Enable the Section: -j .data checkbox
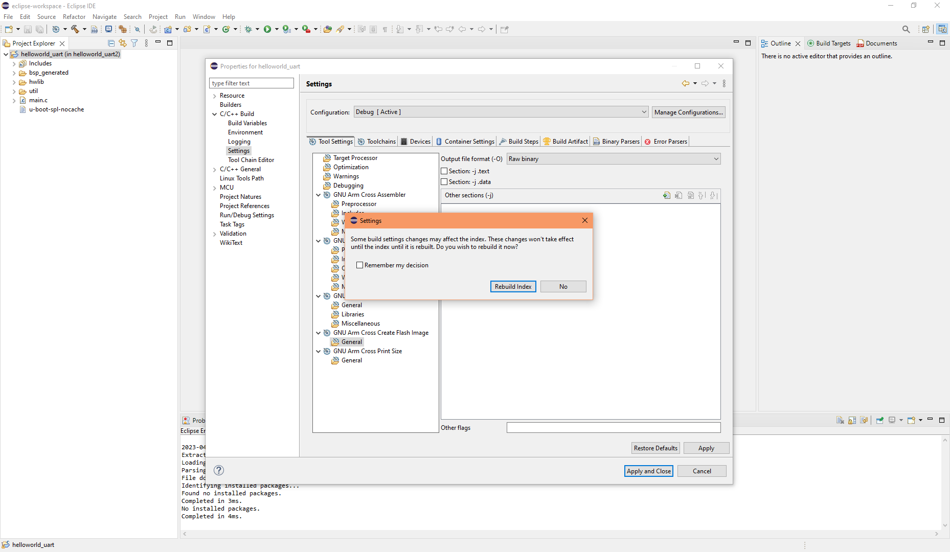 pyautogui.click(x=444, y=182)
